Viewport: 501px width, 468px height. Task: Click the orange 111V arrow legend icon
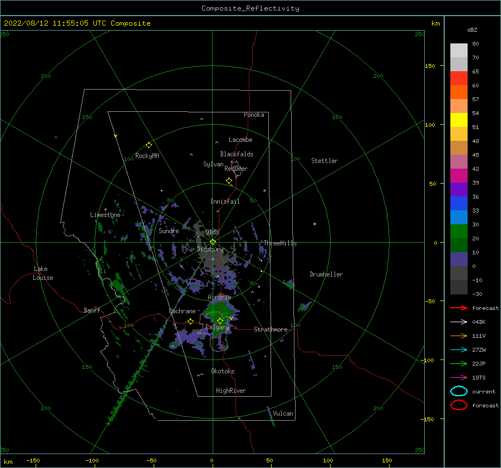click(x=459, y=336)
